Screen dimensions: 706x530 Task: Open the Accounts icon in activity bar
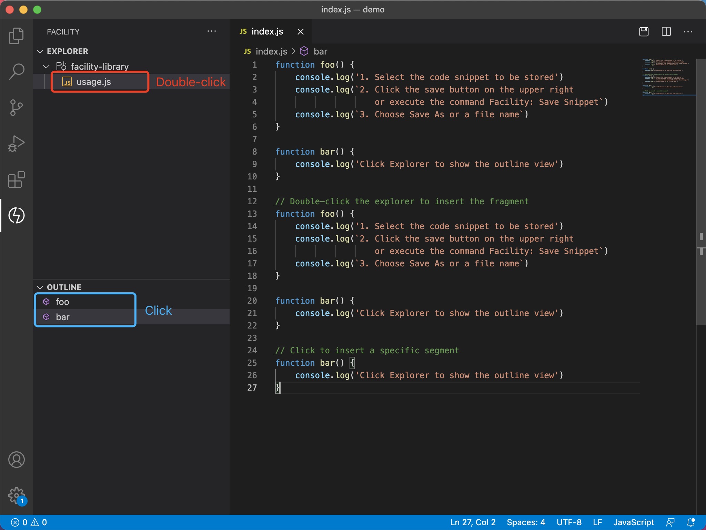[x=16, y=460]
